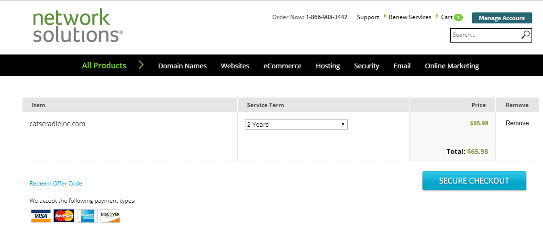Click the MasterCard payment icon

[x=64, y=216]
